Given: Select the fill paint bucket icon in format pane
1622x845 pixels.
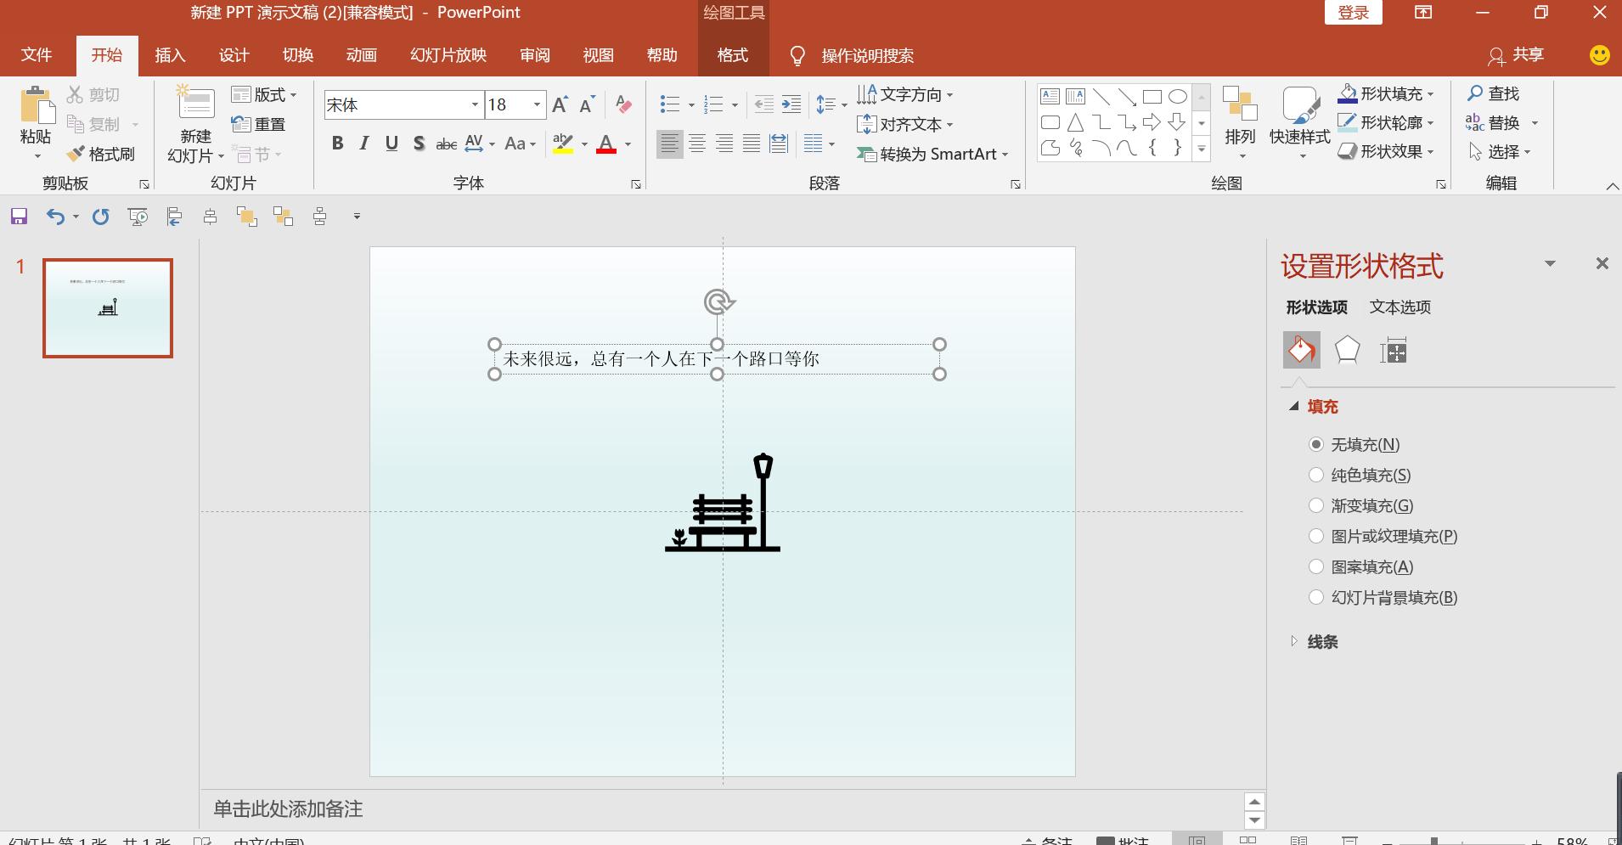Looking at the screenshot, I should coord(1302,349).
